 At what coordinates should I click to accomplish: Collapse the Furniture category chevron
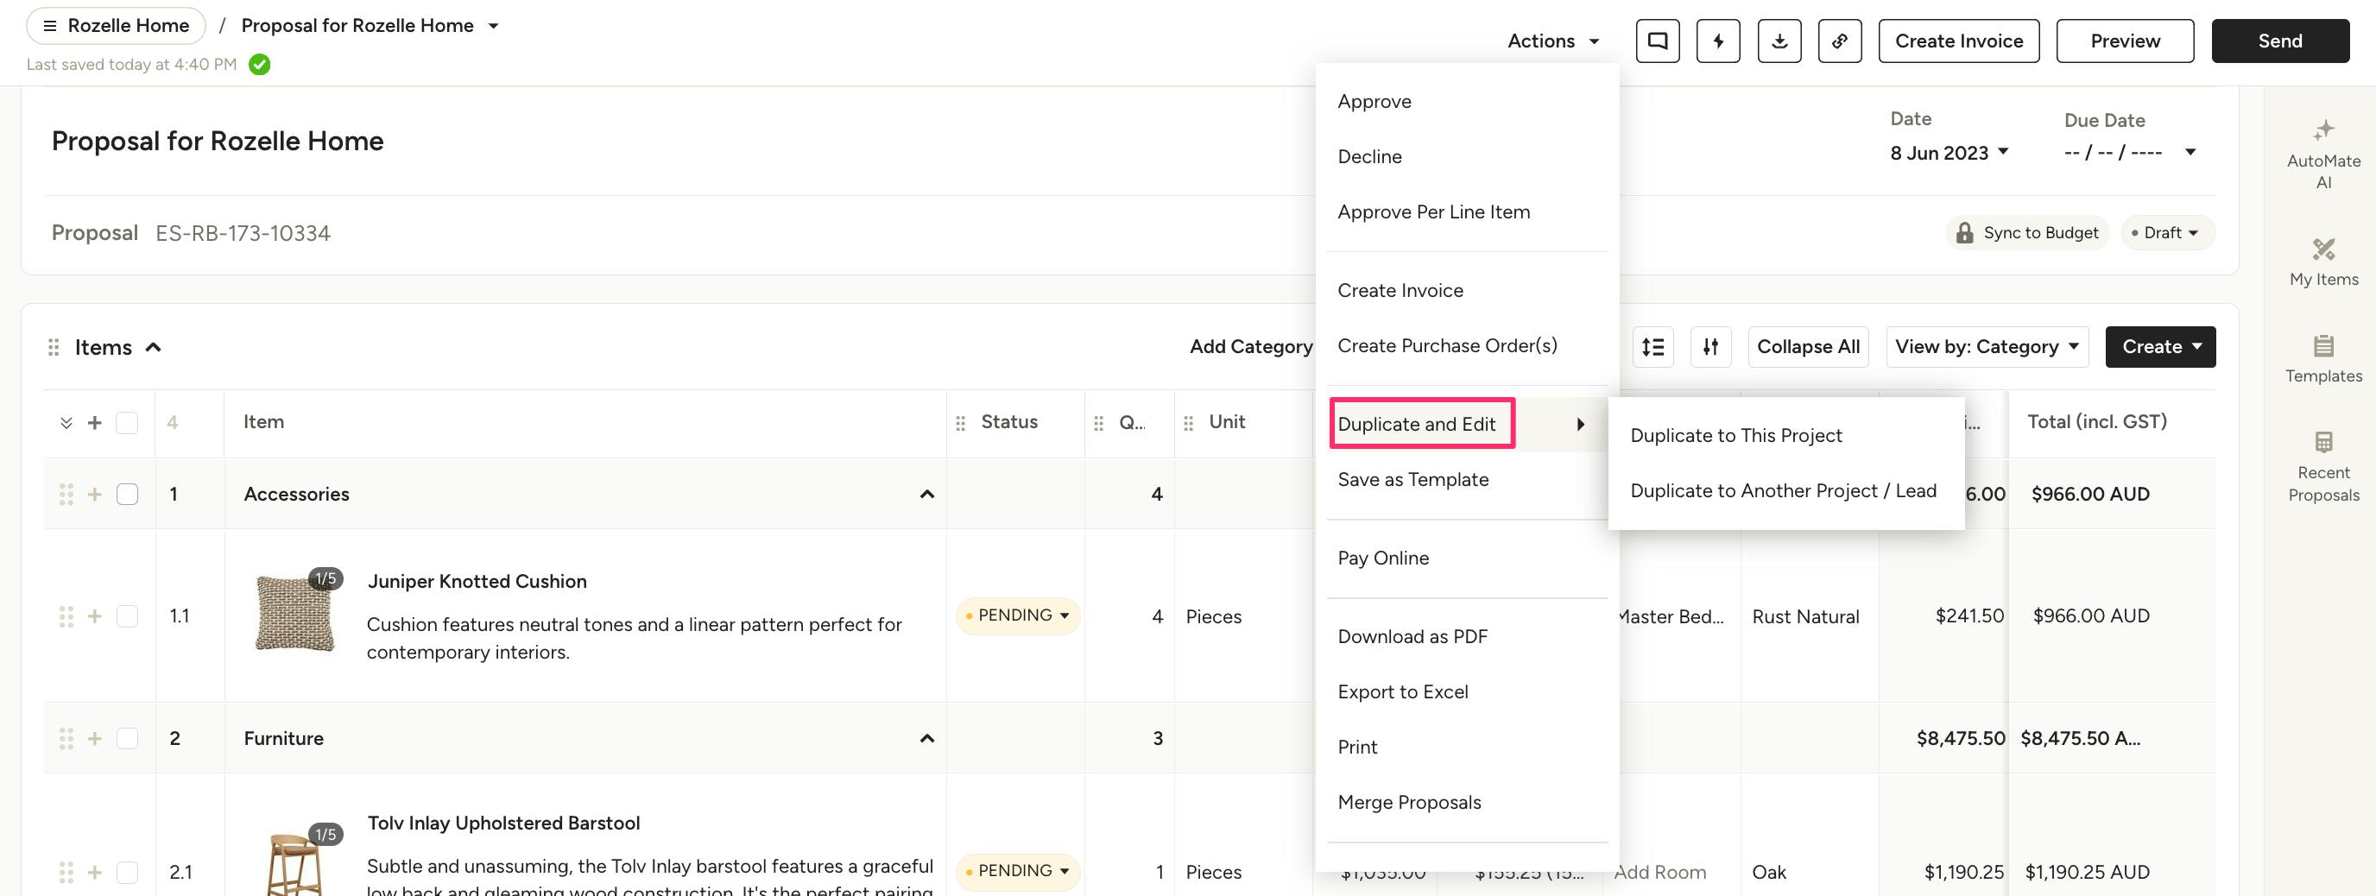click(x=927, y=738)
